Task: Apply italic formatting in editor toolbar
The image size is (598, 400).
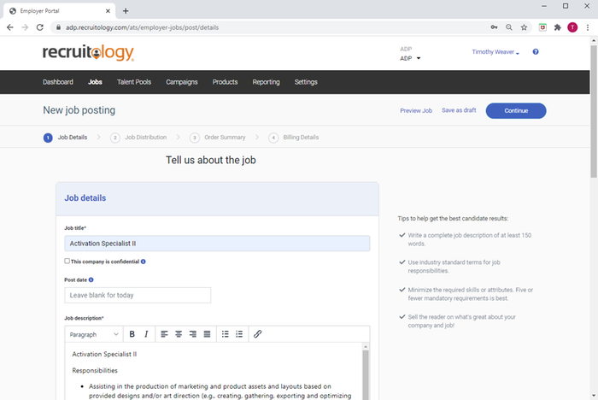Action: (146, 334)
